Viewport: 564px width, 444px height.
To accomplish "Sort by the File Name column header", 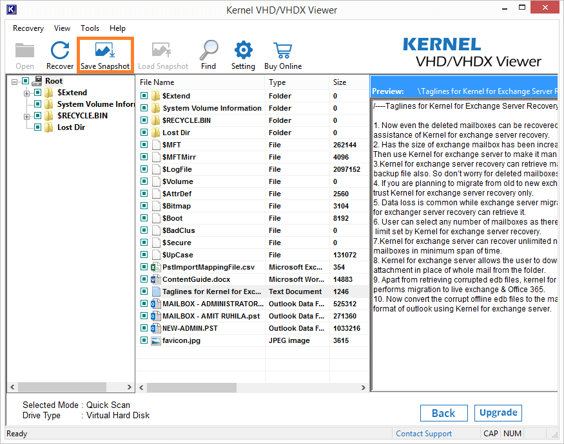I will (x=200, y=82).
